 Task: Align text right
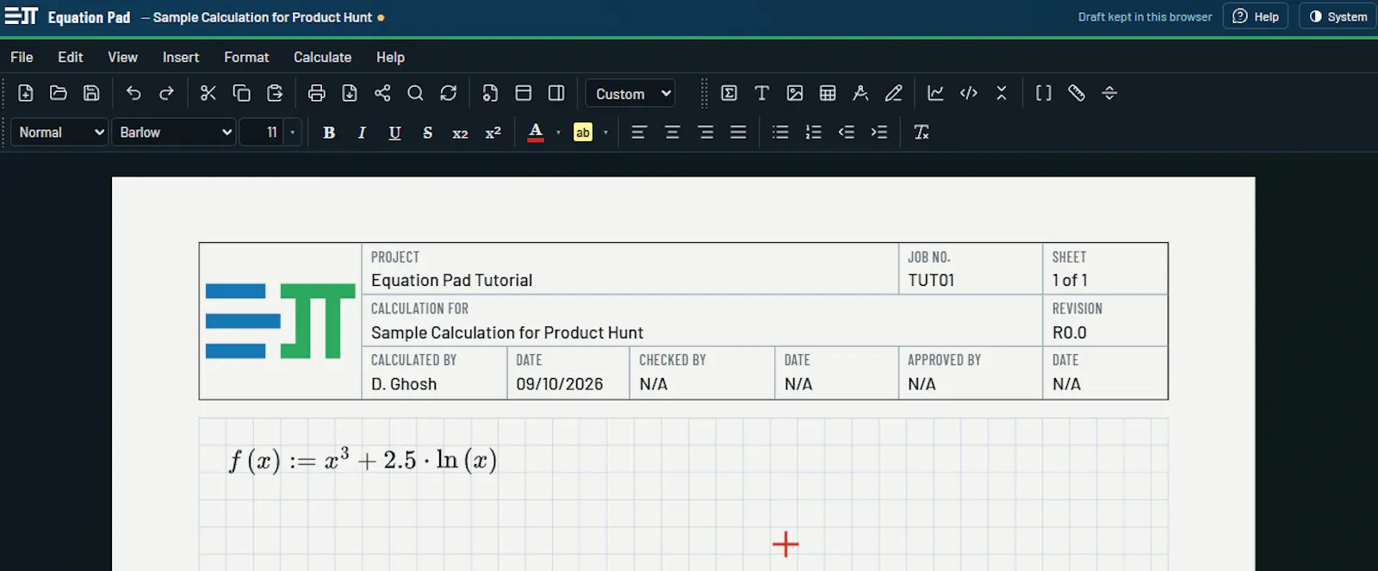click(x=705, y=132)
